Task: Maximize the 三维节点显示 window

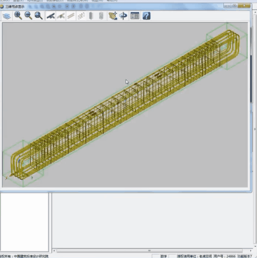Action: coord(234,6)
